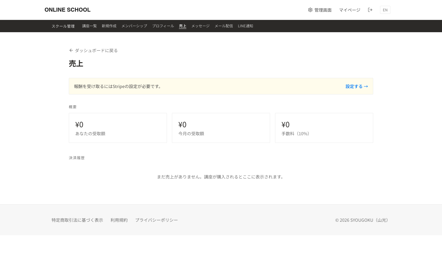The height and width of the screenshot is (276, 442).
Task: Open the メッセージ page
Action: 200,26
